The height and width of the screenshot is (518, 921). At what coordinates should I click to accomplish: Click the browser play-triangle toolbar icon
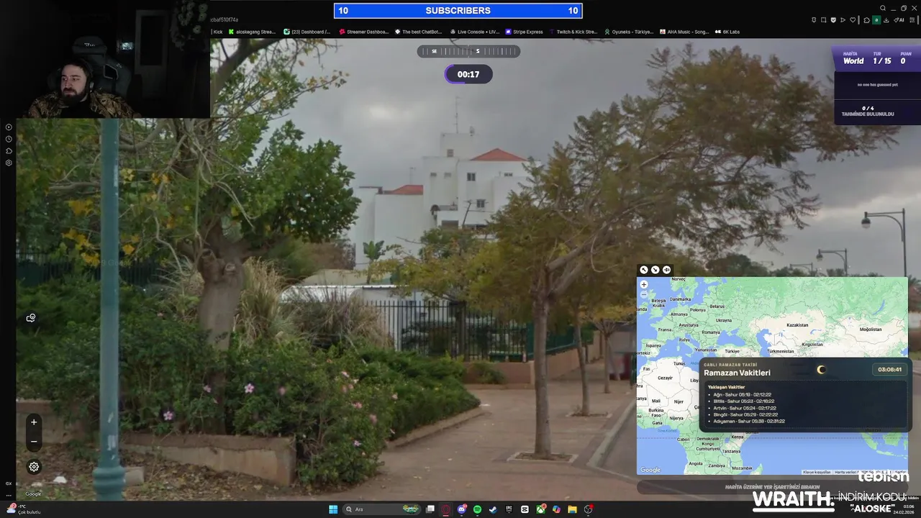tap(843, 20)
